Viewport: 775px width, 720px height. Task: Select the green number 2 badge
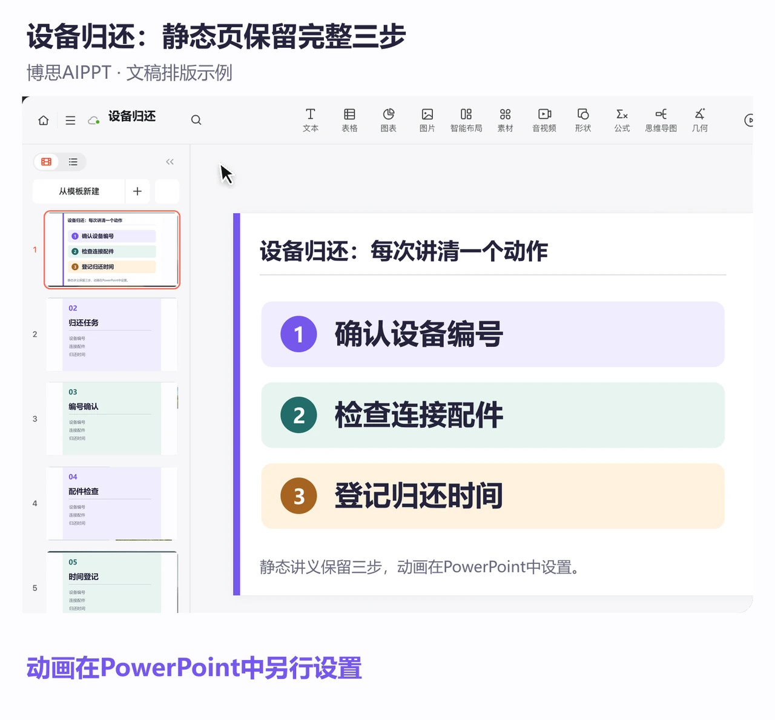(x=298, y=415)
